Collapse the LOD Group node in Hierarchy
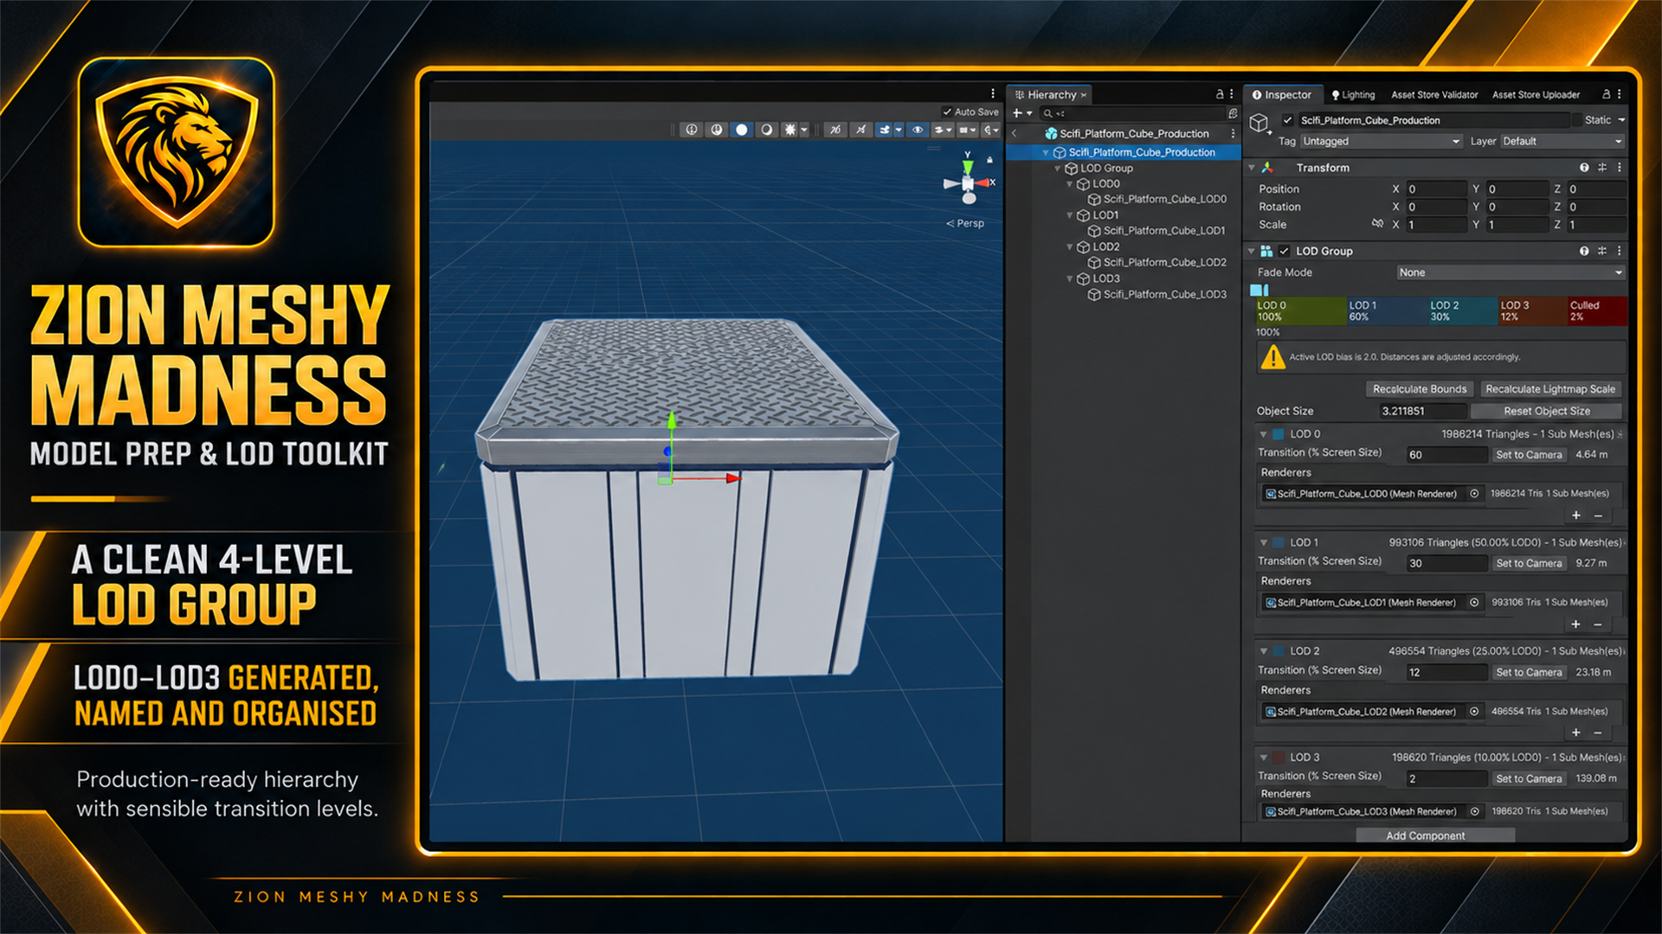 pyautogui.click(x=1058, y=169)
